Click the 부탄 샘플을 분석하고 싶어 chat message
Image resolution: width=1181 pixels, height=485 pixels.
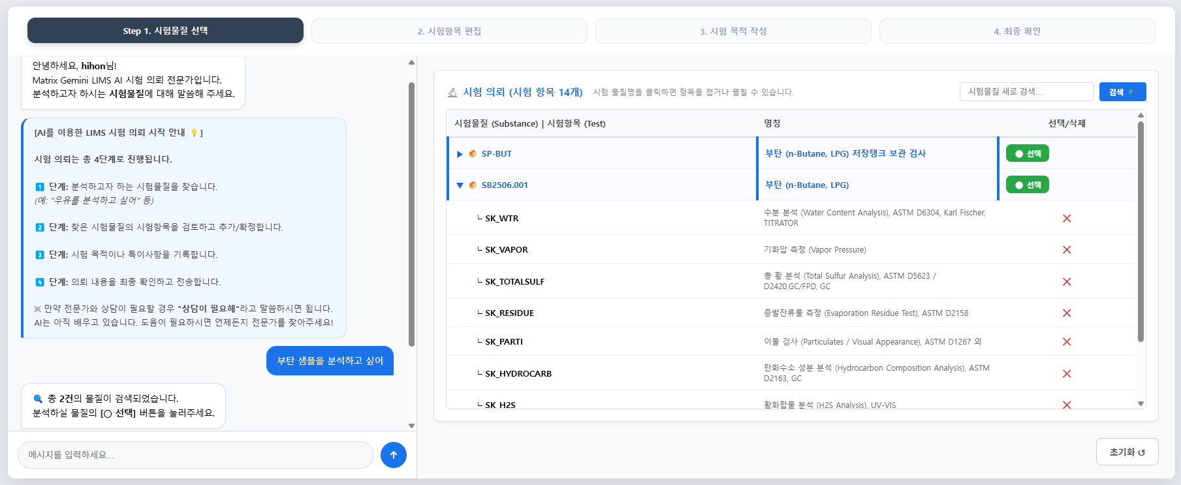tap(330, 361)
